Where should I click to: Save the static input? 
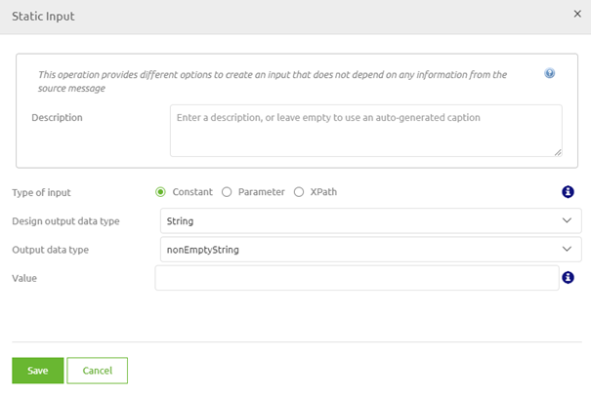(x=37, y=371)
